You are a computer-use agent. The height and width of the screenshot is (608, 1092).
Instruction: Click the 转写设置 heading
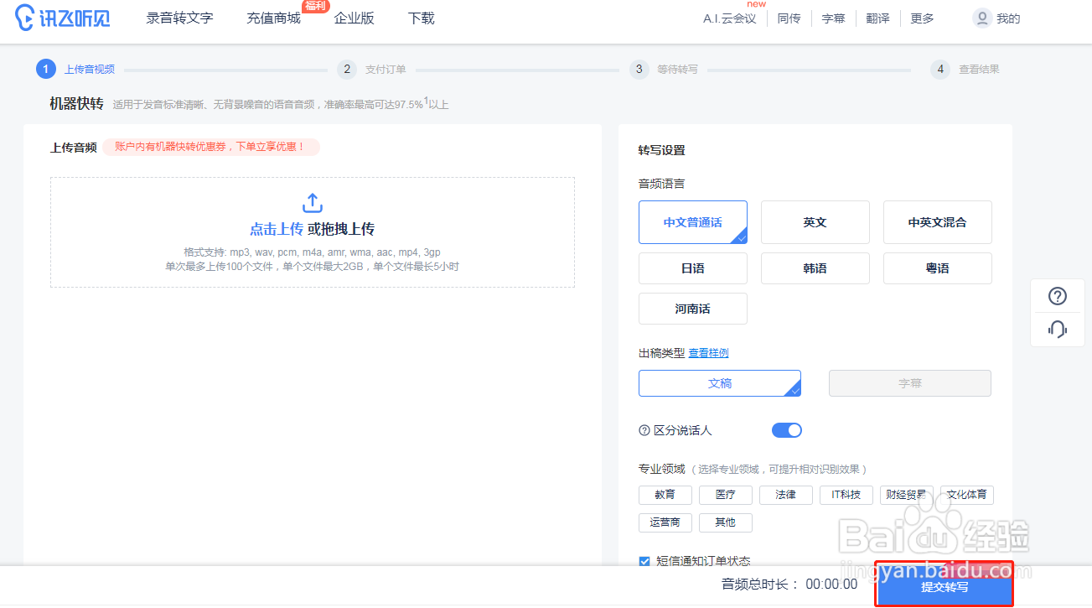(661, 151)
